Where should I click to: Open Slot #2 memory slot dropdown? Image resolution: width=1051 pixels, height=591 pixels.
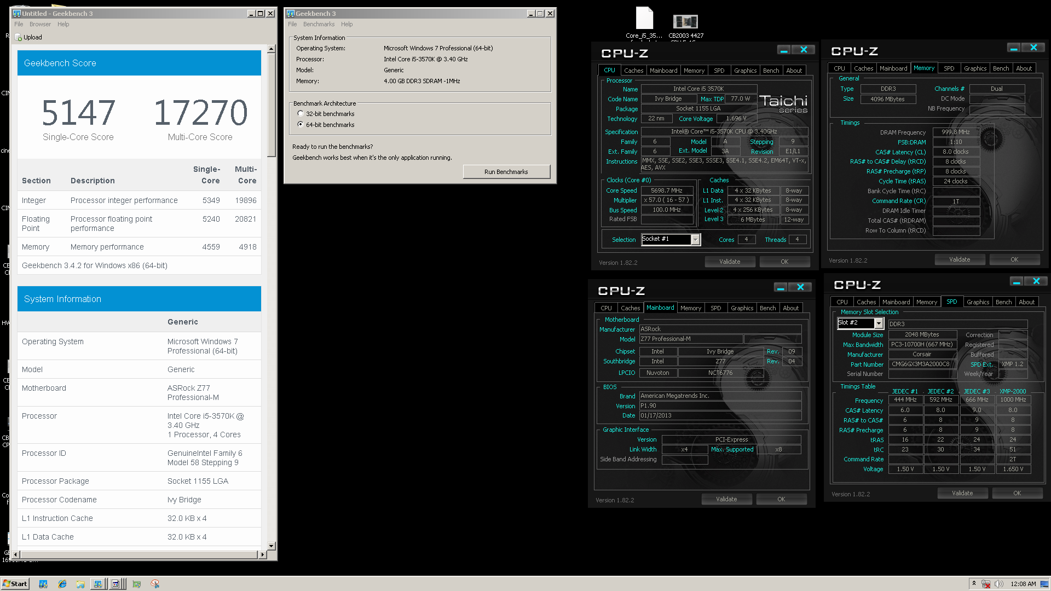coord(879,323)
